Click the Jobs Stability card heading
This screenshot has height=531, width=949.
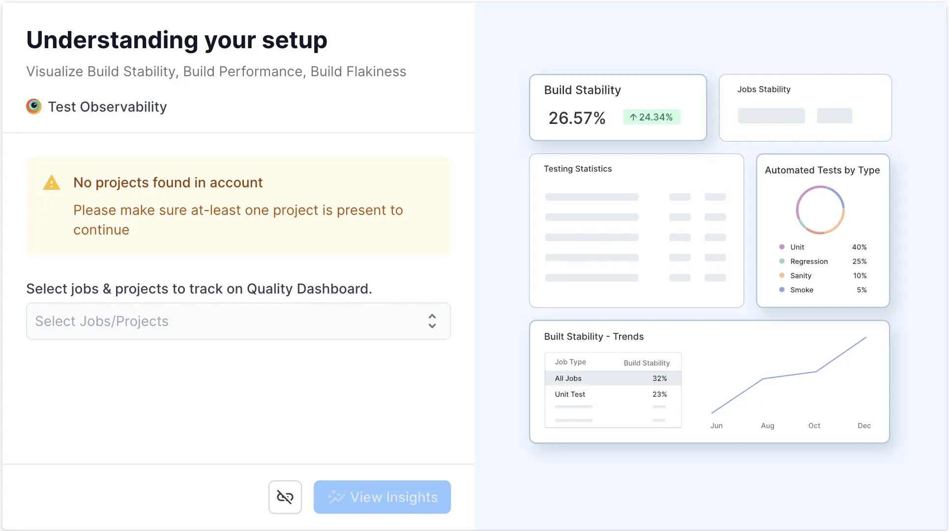[764, 89]
